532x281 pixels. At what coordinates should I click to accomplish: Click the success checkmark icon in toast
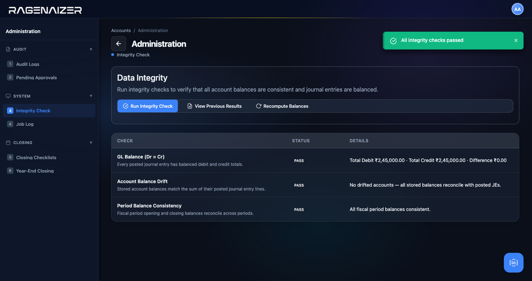394,40
